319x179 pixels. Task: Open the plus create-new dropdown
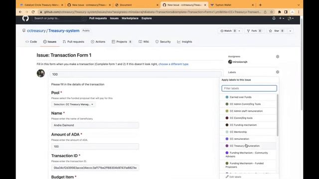click(x=281, y=18)
